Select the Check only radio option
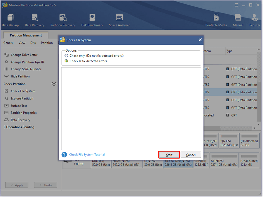This screenshot has width=263, height=197. pyautogui.click(x=66, y=55)
